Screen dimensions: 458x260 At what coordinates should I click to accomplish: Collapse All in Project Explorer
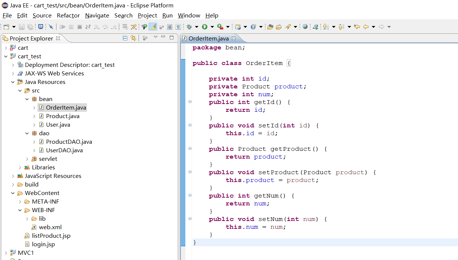pos(125,38)
